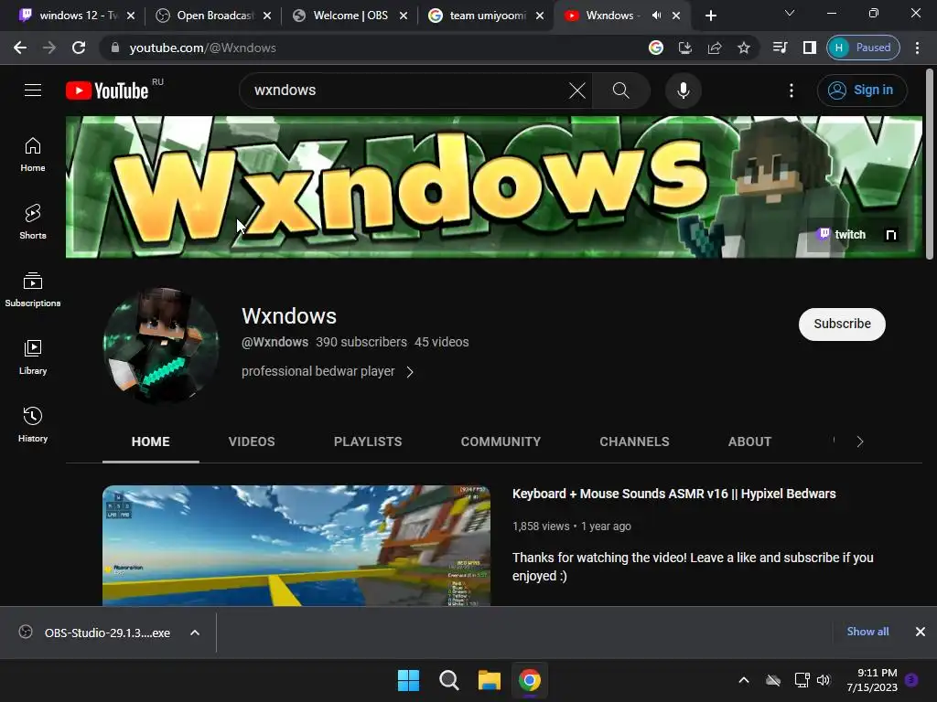Switch to the ABOUT tab

coord(749,441)
